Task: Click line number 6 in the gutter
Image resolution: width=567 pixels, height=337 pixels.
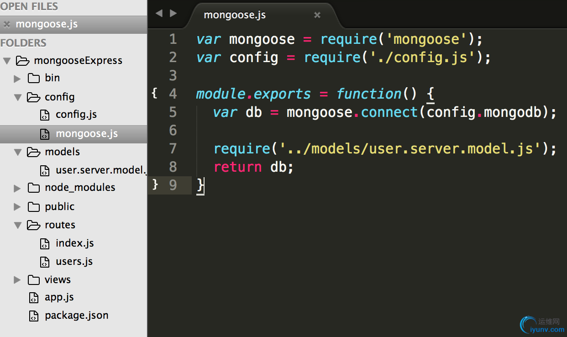Action: pyautogui.click(x=173, y=131)
